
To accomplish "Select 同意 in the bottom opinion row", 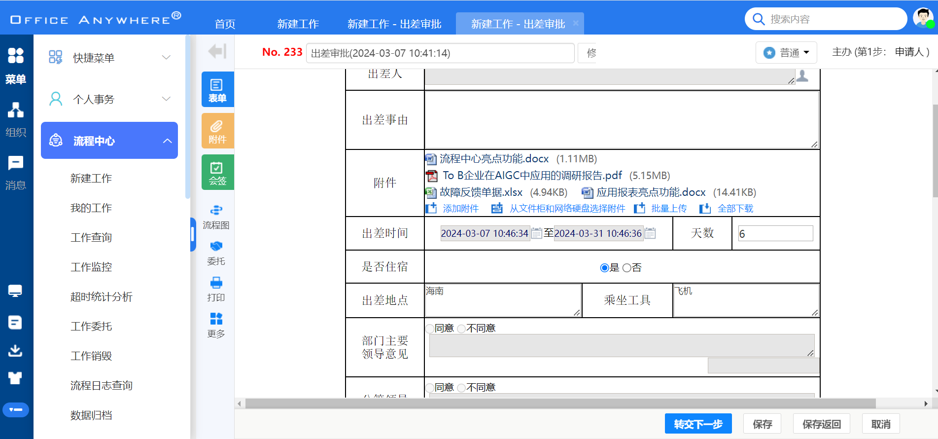I will click(x=430, y=388).
